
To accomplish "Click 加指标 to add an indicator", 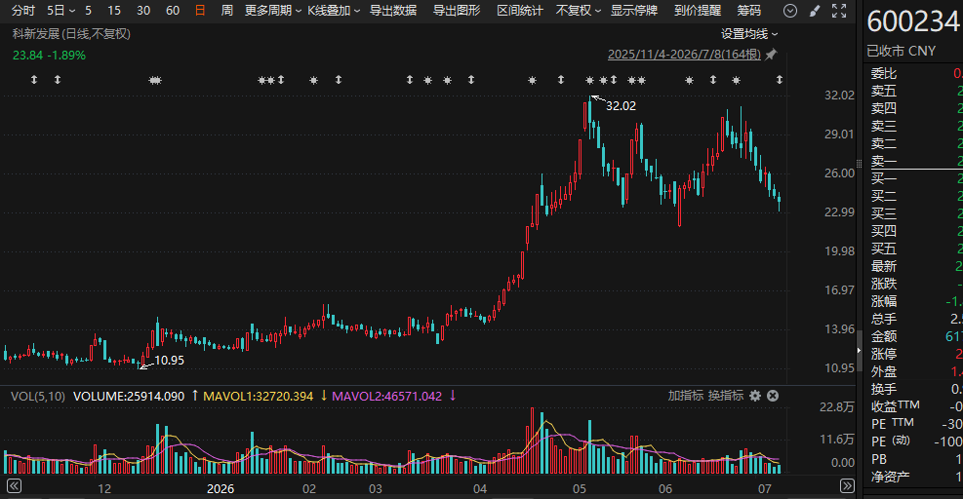I will tap(685, 396).
